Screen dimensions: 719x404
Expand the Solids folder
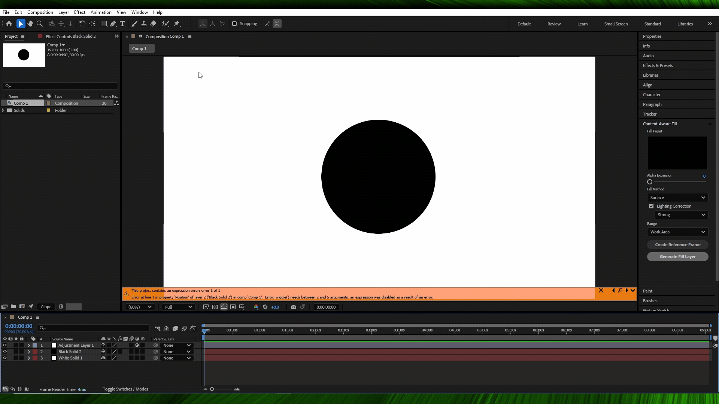[3, 110]
